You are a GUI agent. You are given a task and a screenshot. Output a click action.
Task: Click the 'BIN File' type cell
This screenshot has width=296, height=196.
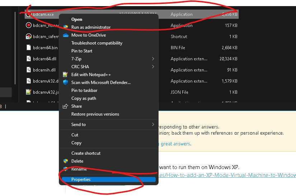point(178,48)
